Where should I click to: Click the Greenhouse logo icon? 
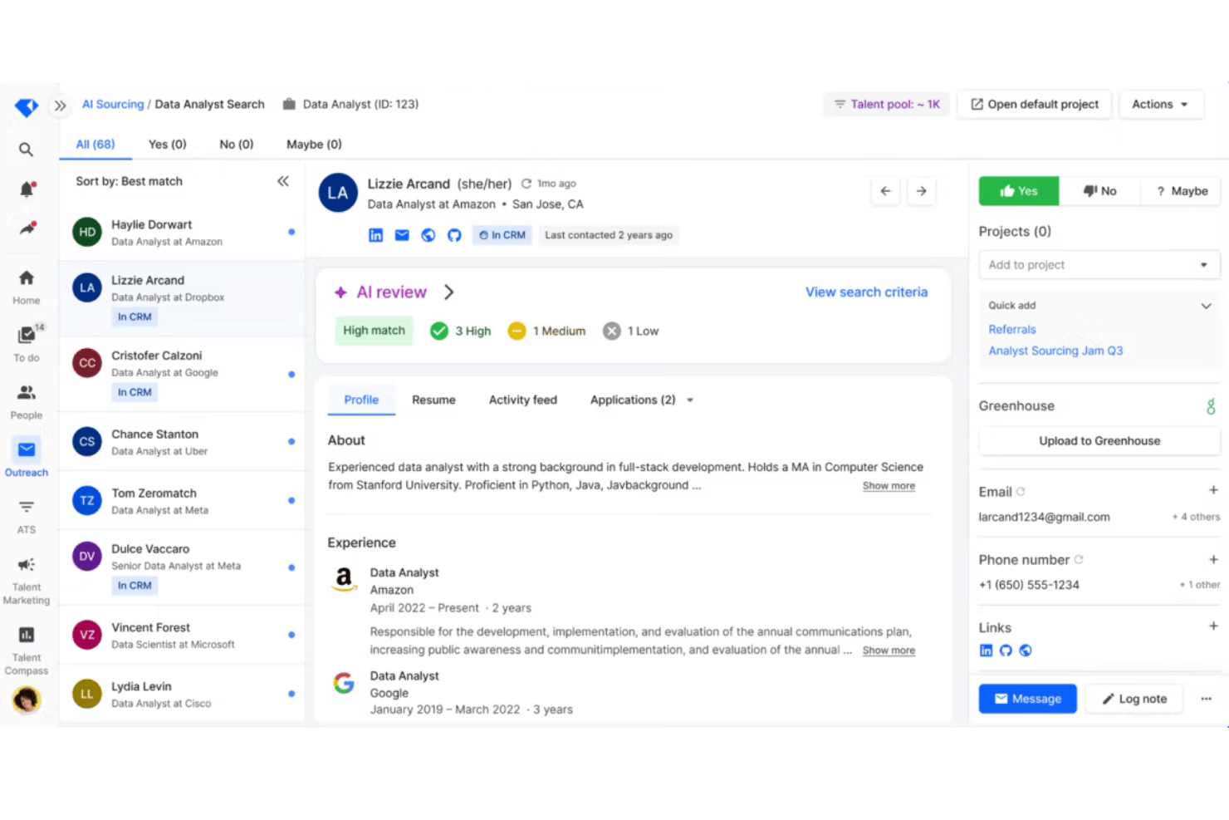(1211, 406)
